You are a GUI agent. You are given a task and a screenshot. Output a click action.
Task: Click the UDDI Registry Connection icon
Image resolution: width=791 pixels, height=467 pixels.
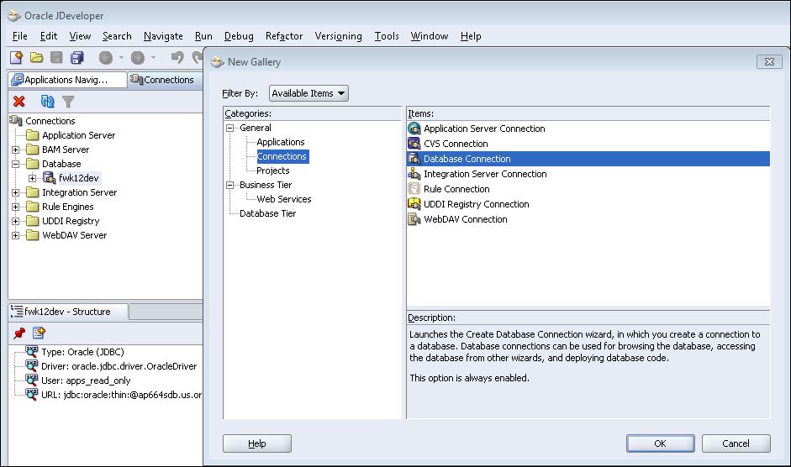(414, 204)
